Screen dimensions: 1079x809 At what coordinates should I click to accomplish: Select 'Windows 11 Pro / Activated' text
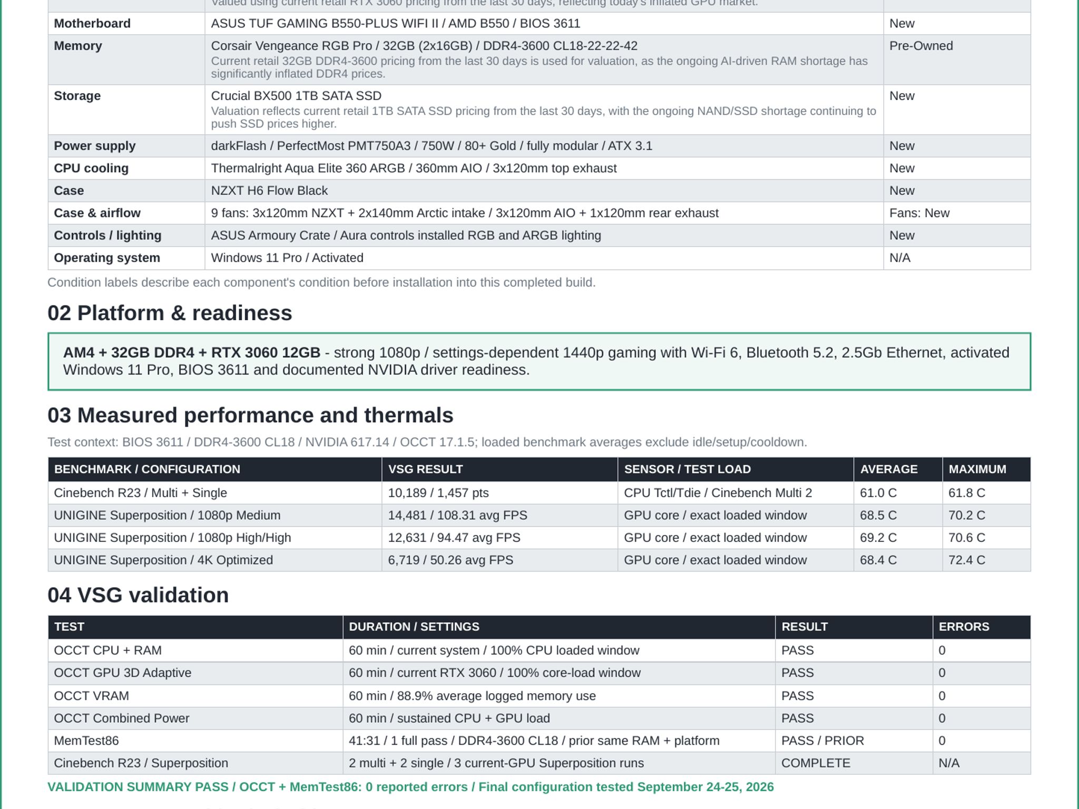[x=287, y=258]
